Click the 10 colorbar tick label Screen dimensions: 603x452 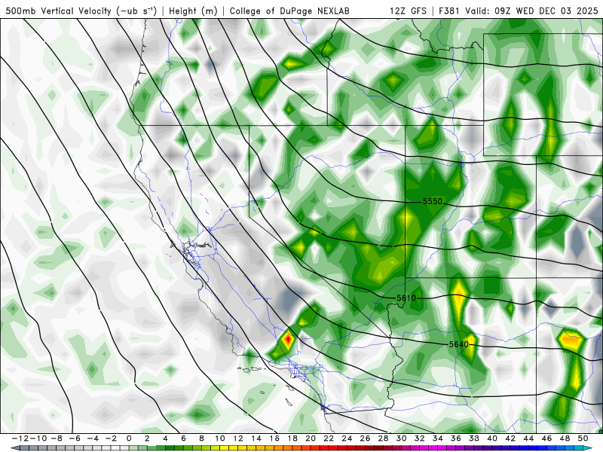coord(219,438)
